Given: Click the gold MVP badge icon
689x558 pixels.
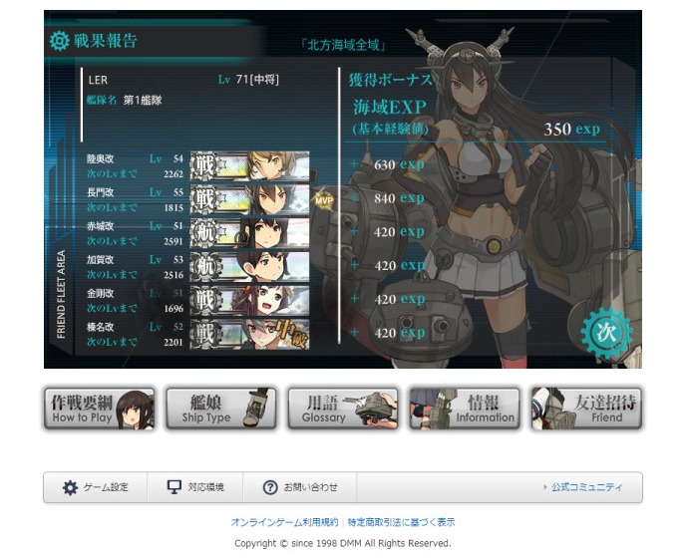Looking at the screenshot, I should tap(324, 200).
